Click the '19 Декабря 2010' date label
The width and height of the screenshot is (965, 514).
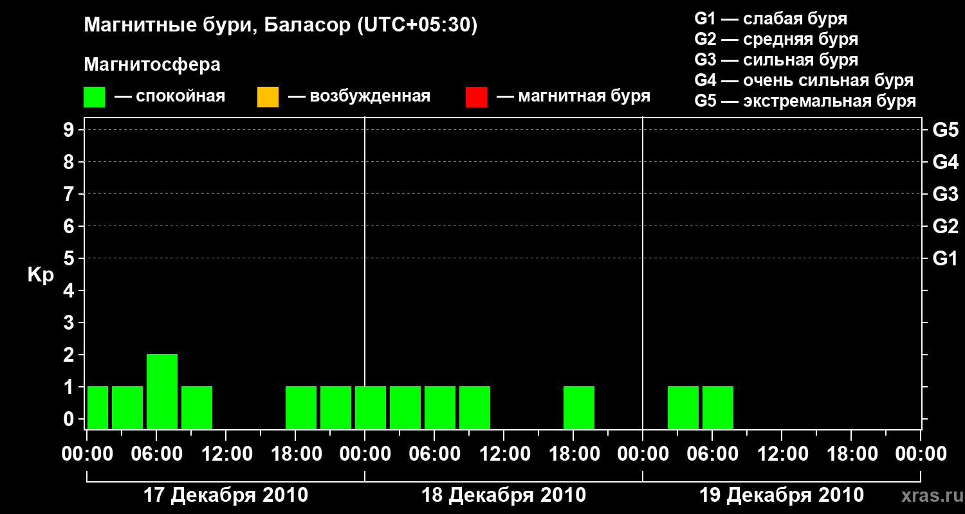pos(781,495)
